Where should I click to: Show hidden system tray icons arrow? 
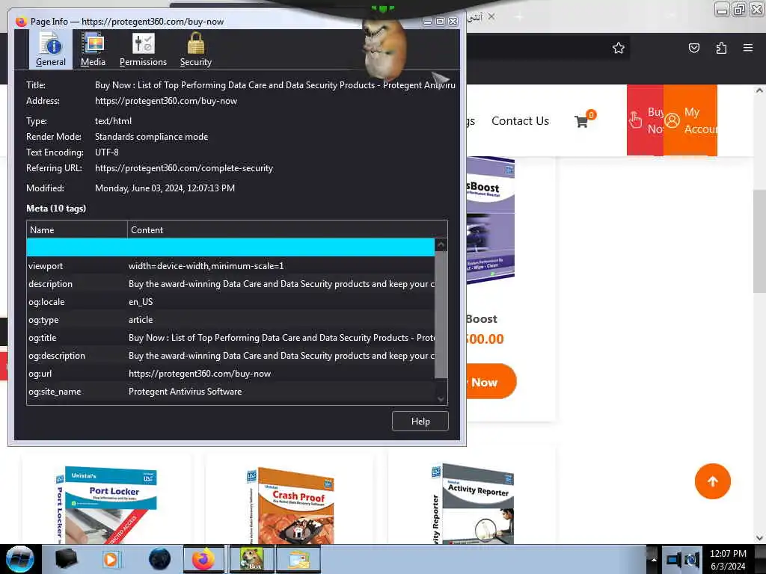(653, 559)
